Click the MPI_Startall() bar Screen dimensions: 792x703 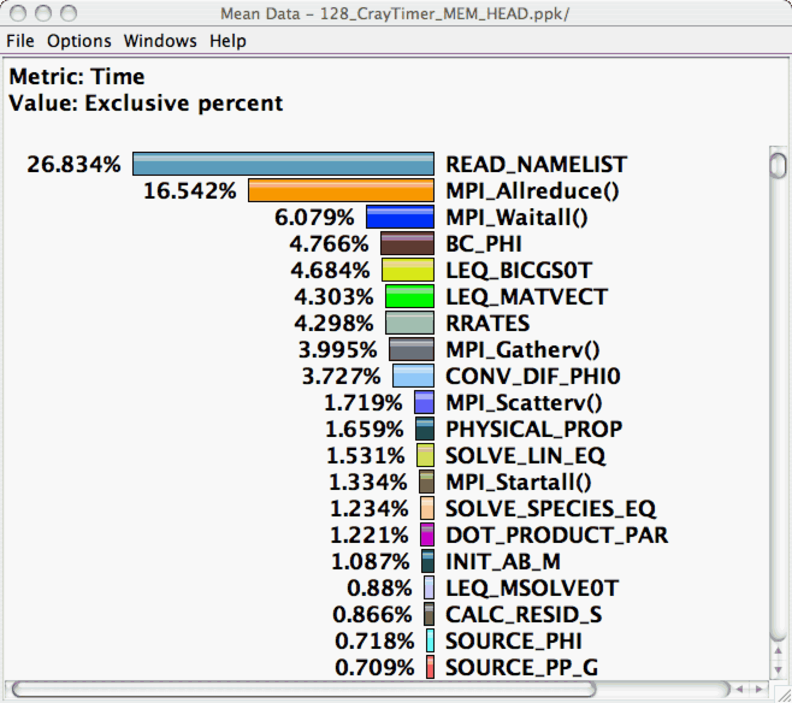pos(427,482)
